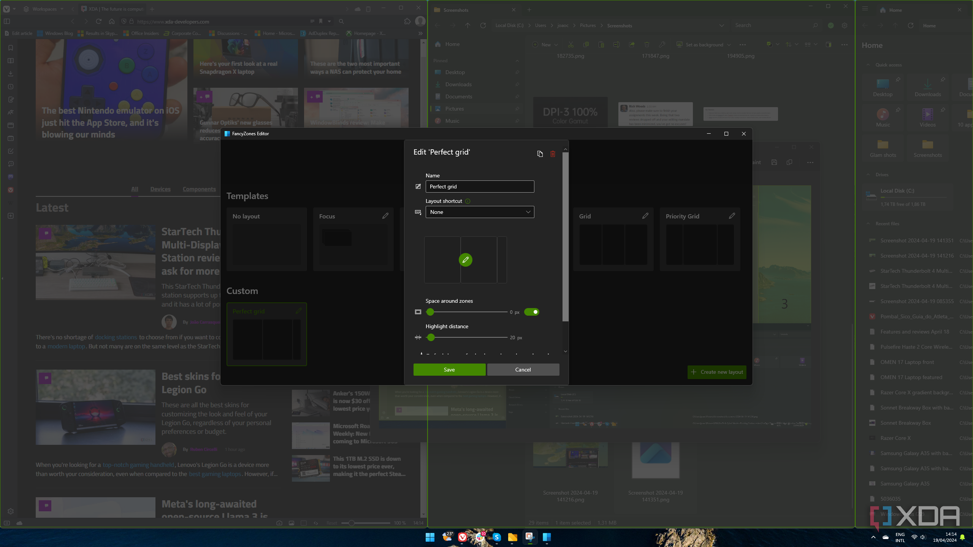Viewport: 973px width, 547px height.
Task: Switch to the Devices tab on XDA
Action: [160, 189]
